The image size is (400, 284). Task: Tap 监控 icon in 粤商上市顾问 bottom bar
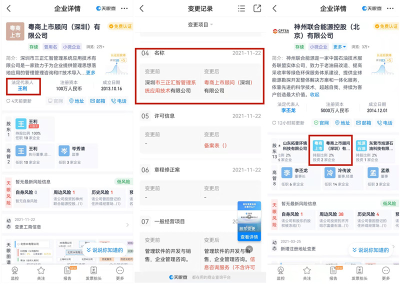pos(15,273)
